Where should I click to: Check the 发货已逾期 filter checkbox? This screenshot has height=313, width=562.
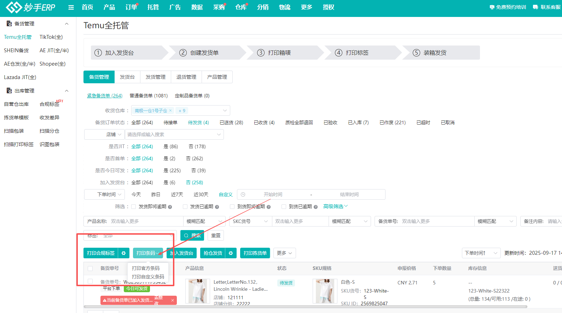pyautogui.click(x=185, y=206)
